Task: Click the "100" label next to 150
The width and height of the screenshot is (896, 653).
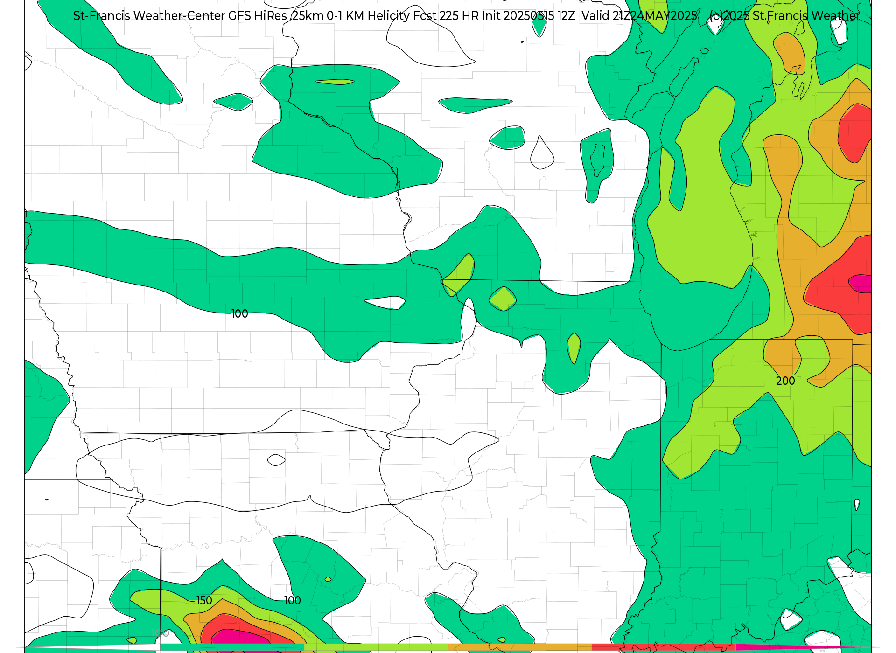Action: click(x=293, y=601)
